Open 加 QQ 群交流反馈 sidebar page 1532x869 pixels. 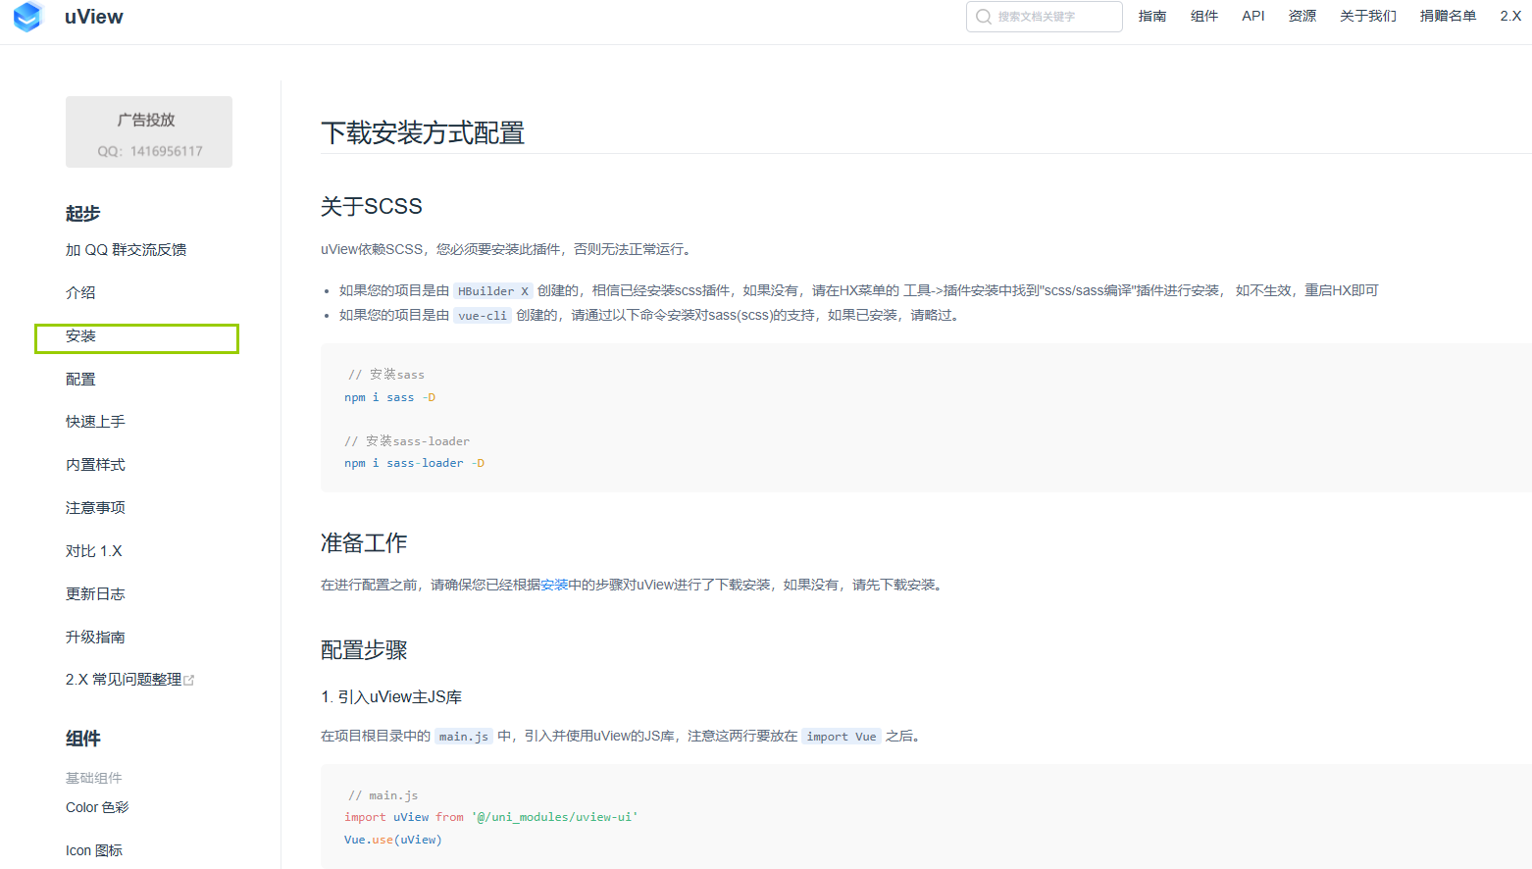click(126, 250)
